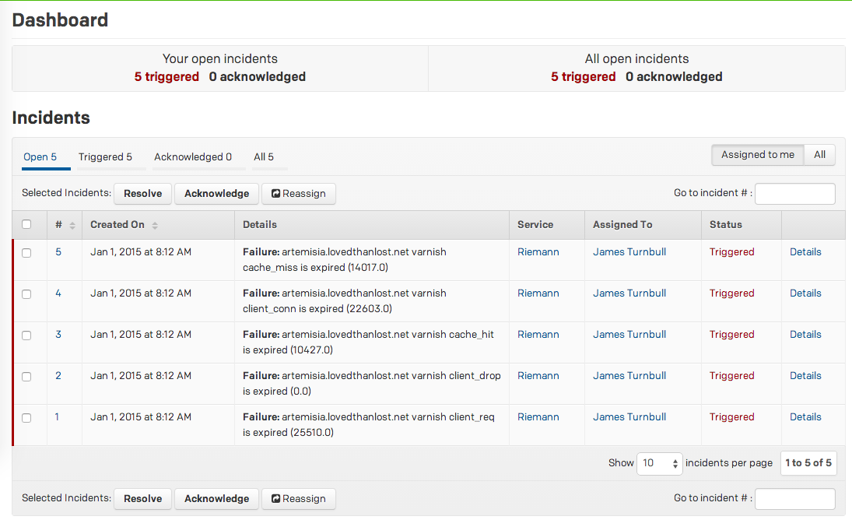Focus the top Go to incident field
The height and width of the screenshot is (527, 852).
pyautogui.click(x=795, y=194)
